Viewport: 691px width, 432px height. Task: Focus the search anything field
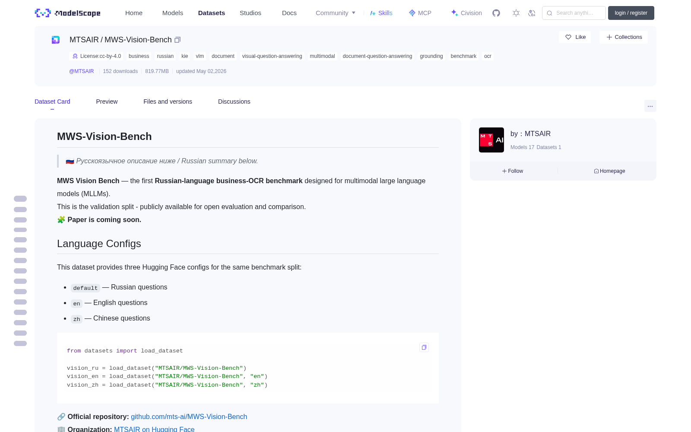(x=574, y=13)
